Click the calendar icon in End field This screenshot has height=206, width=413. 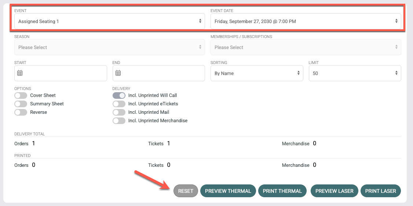[118, 73]
